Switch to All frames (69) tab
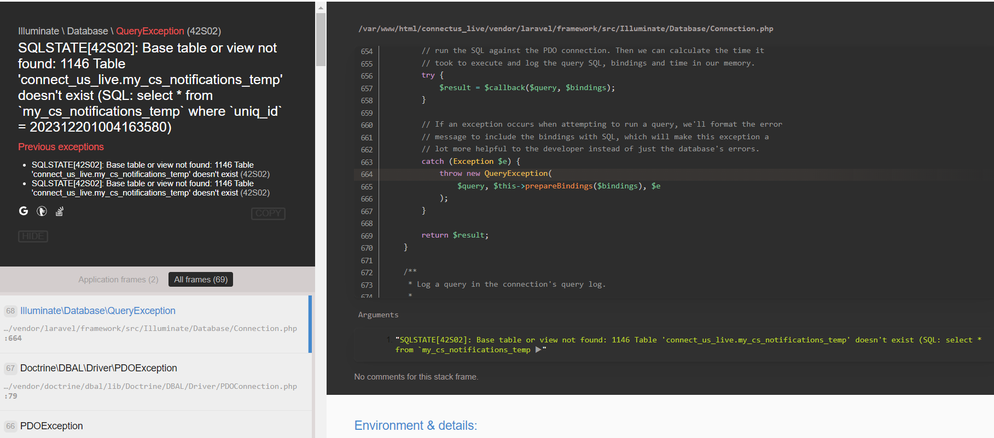 click(201, 279)
